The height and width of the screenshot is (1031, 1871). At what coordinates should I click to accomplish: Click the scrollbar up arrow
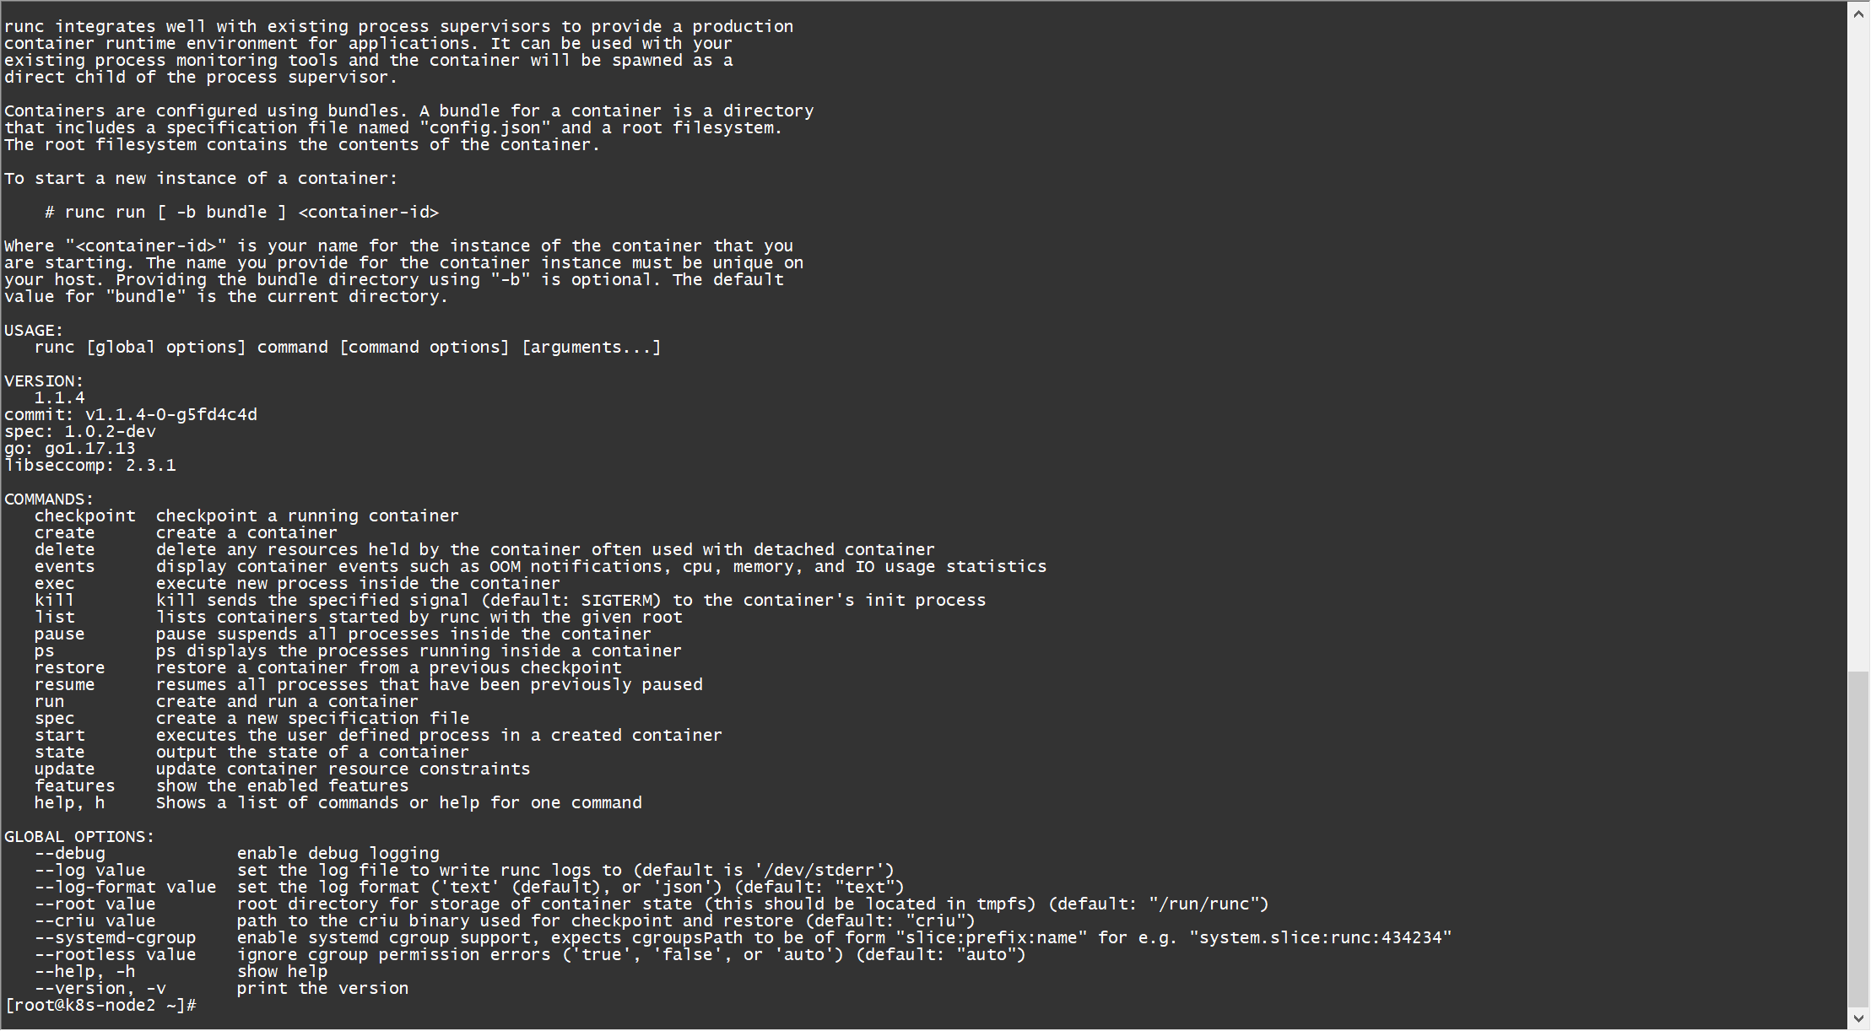[1858, 13]
